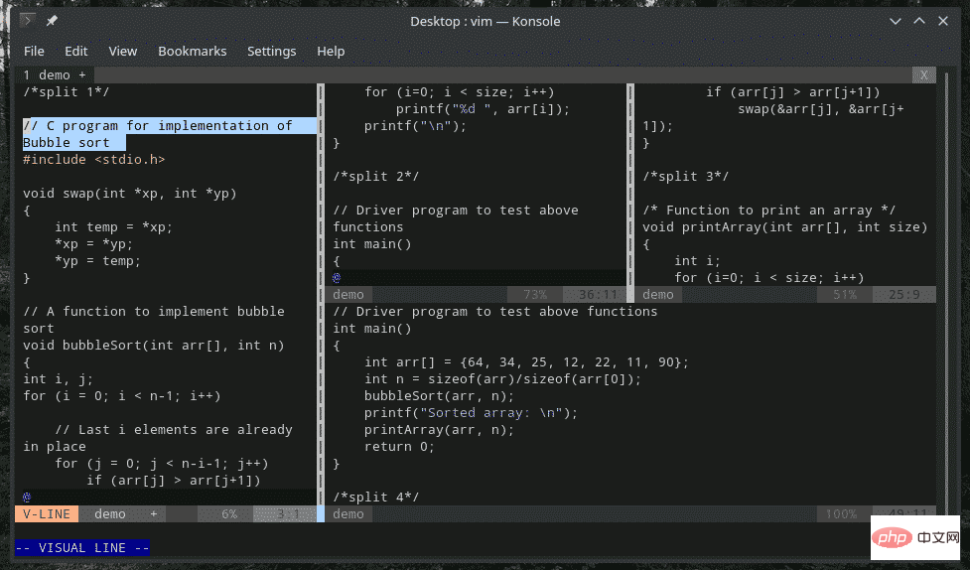This screenshot has width=970, height=570.
Task: Open the View menu
Action: tap(123, 51)
